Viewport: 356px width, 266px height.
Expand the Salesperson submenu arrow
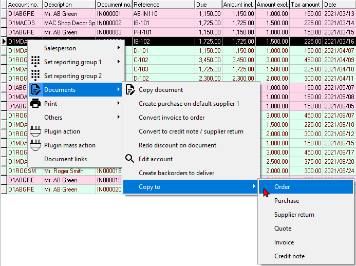119,48
